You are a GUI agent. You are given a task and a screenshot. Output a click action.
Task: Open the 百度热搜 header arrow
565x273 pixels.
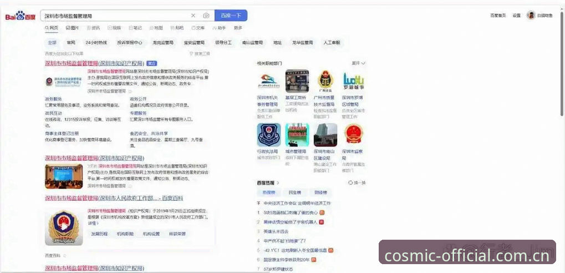(278, 183)
